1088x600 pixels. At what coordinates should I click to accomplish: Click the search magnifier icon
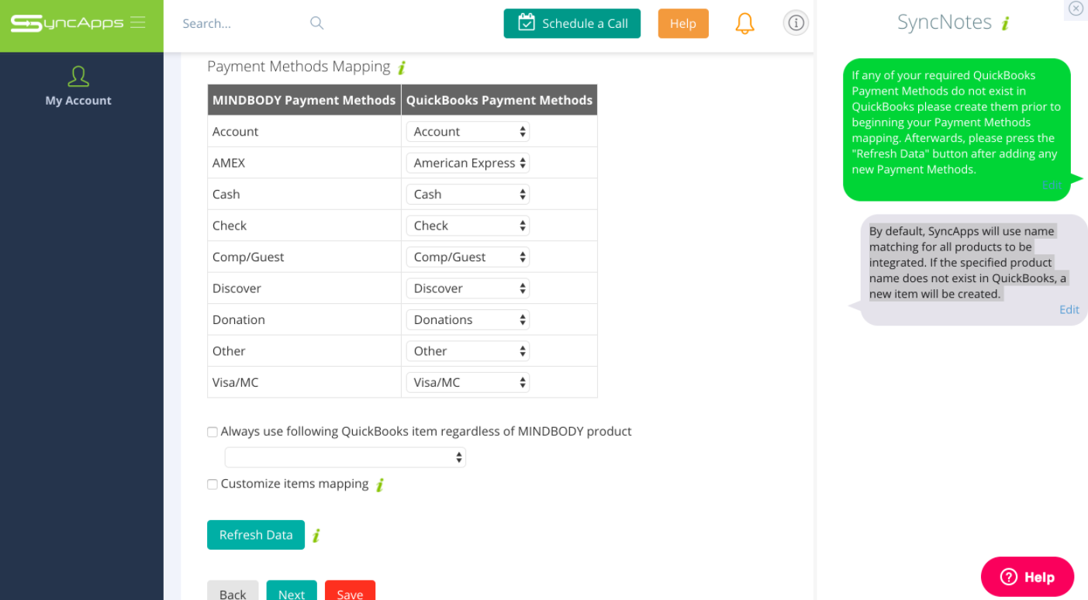[316, 23]
